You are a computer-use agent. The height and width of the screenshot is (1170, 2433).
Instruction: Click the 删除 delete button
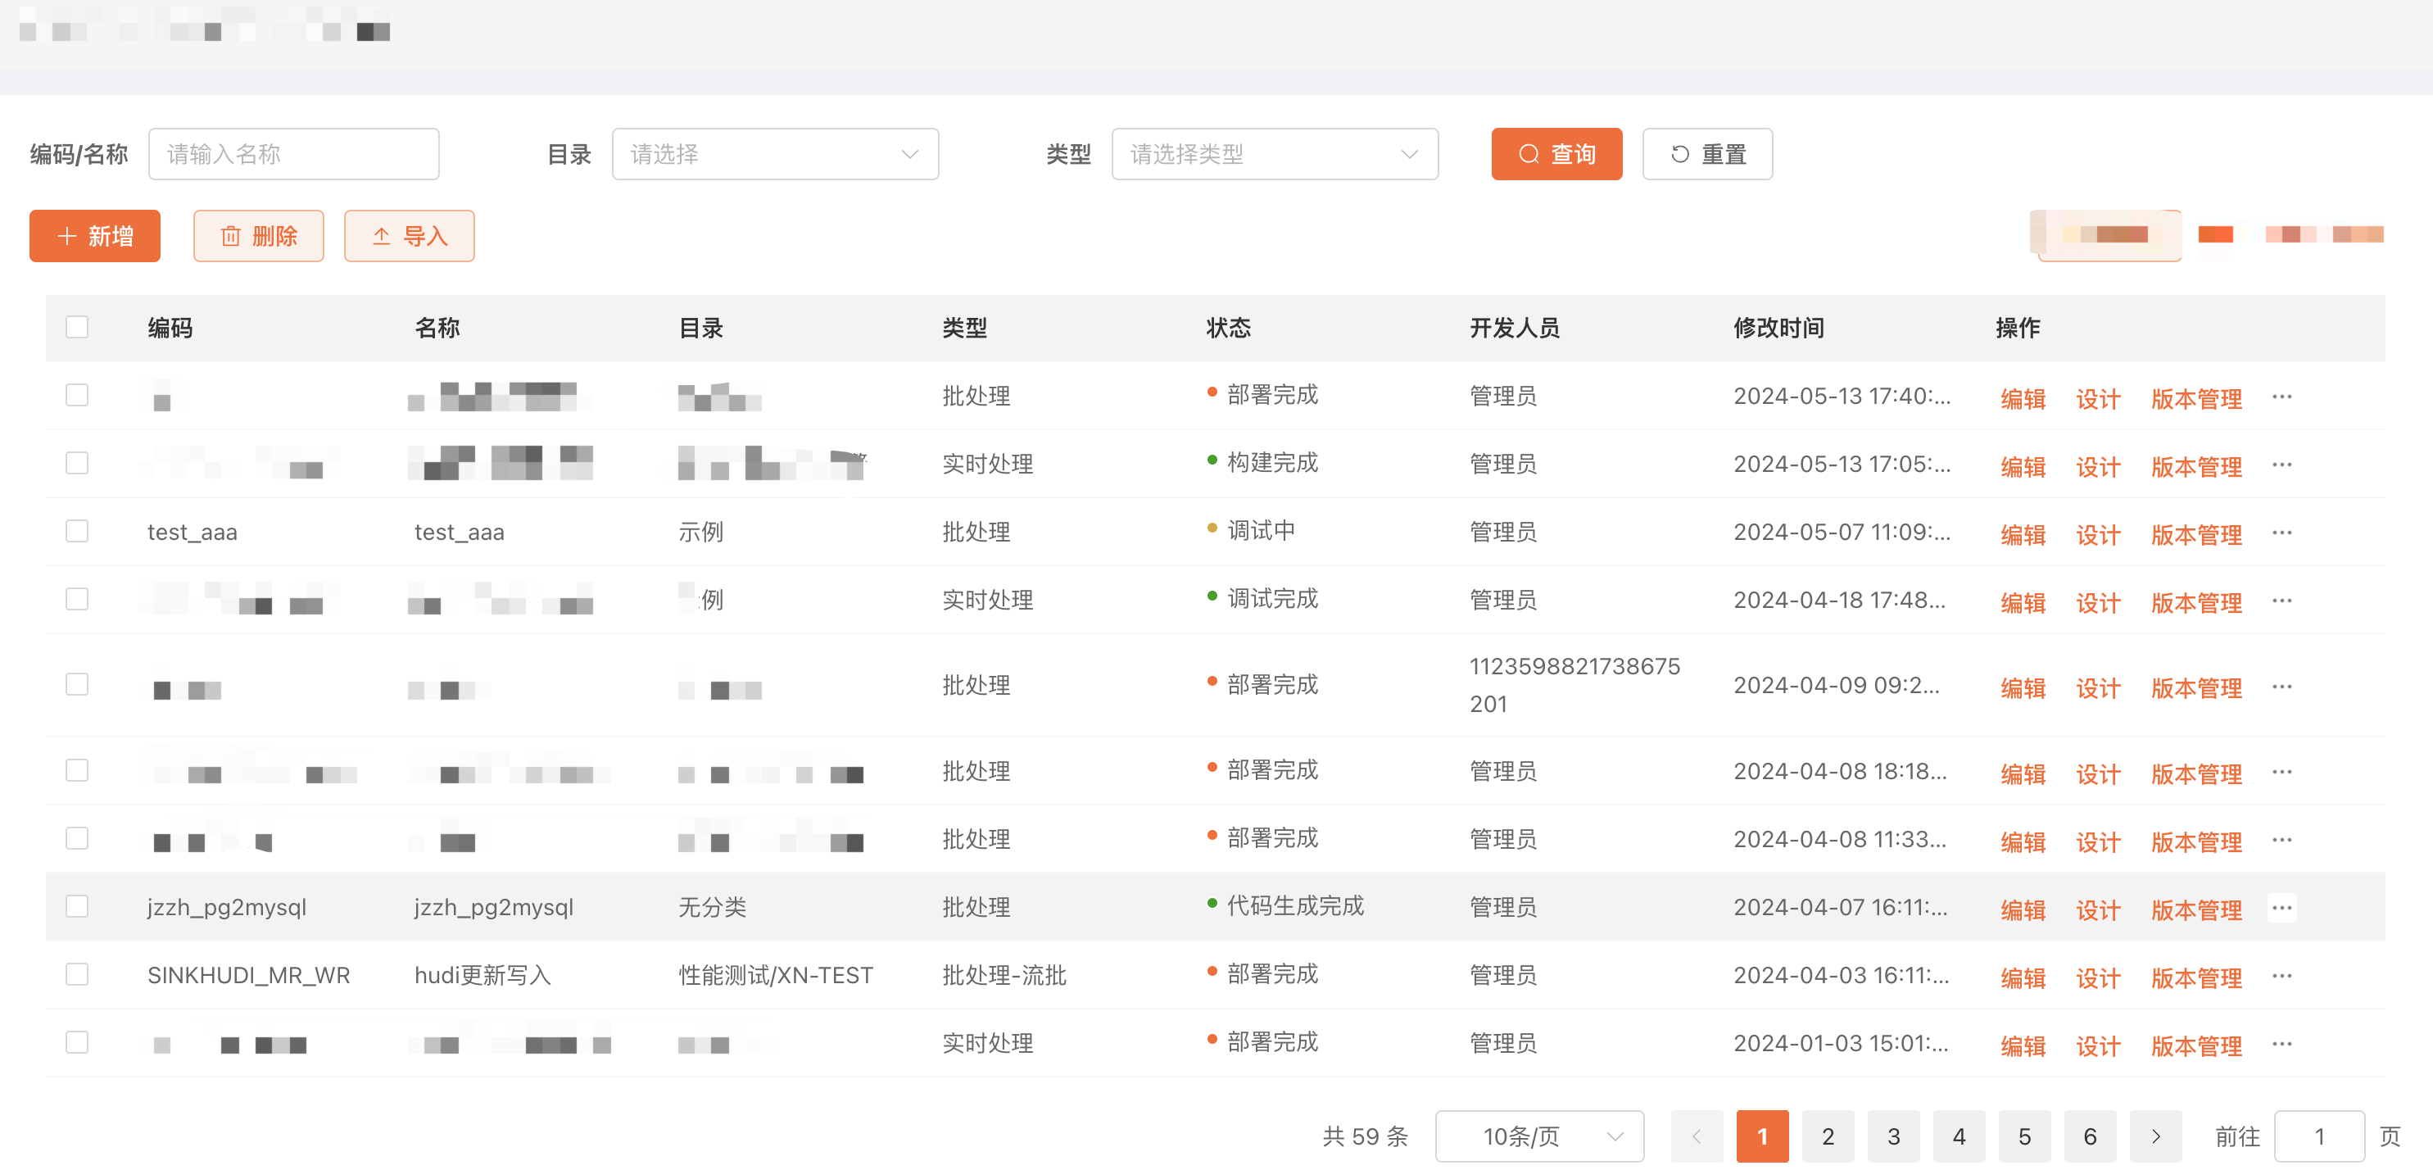(x=259, y=236)
